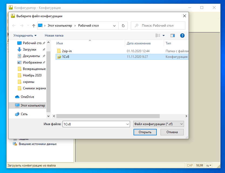Select Сеть in the navigation pane
225x173 pixels.
click(24, 114)
